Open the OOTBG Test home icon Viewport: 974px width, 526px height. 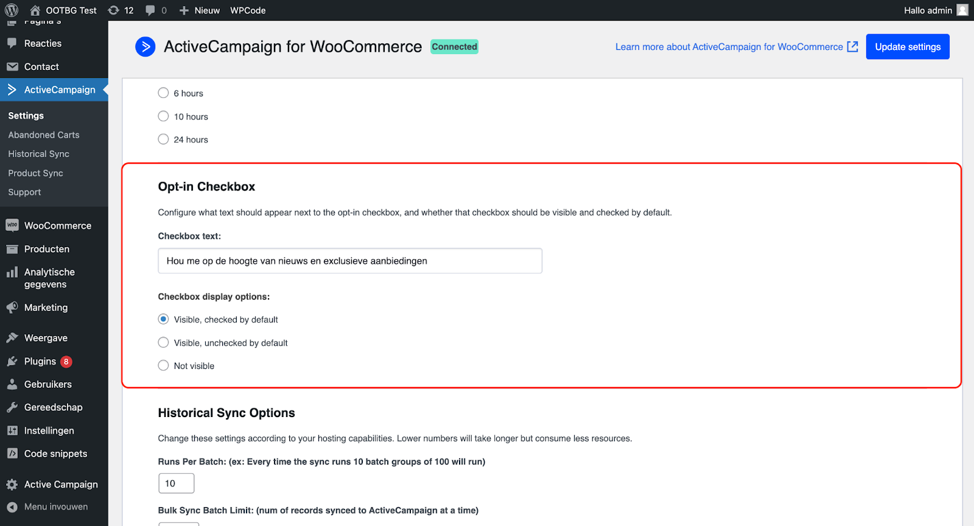pos(35,10)
